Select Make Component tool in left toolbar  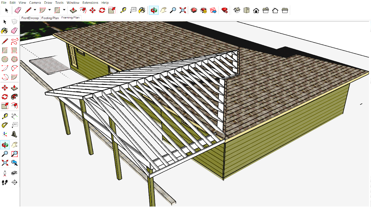point(14,22)
